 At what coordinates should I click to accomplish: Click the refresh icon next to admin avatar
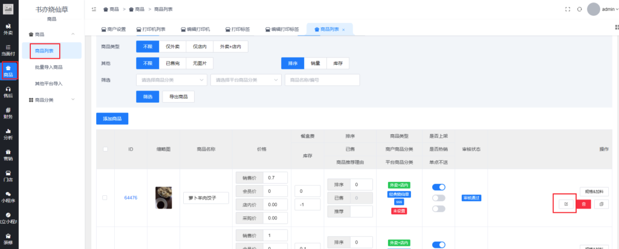coord(579,9)
